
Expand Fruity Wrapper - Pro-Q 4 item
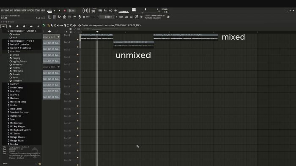pyautogui.click(x=22, y=41)
